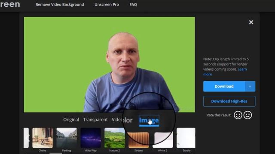Select the Image background tab
Viewport: 275px width, 154px height.
149,121
